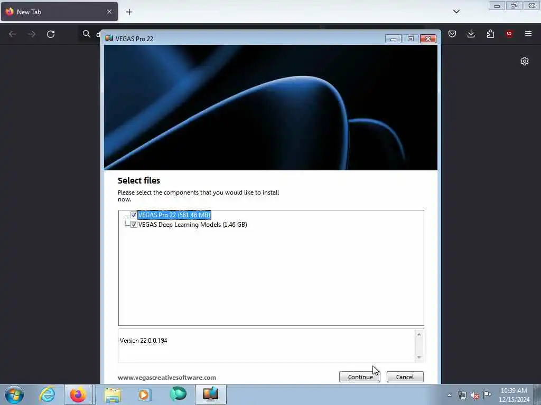
Task: Open Action Center flag tray icon
Action: [x=487, y=394]
